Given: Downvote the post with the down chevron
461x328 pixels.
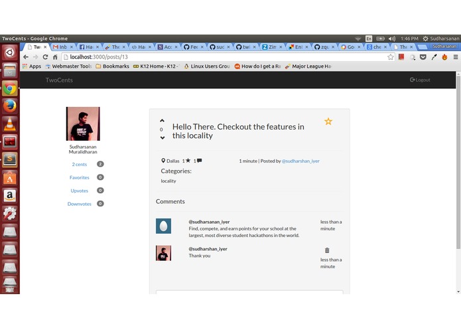Looking at the screenshot, I should 163,137.
